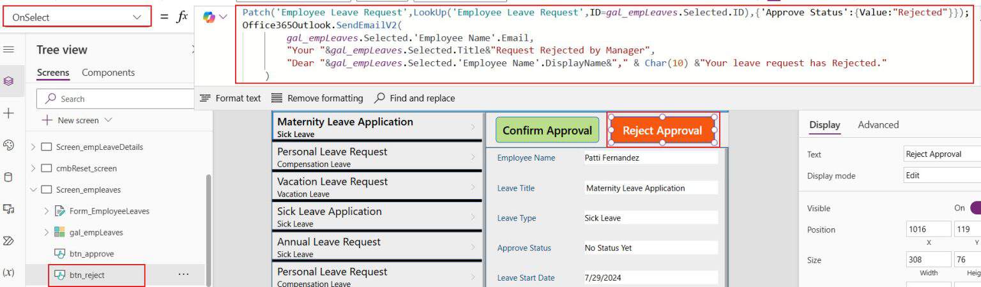Click Format text
981x287 pixels.
click(x=231, y=98)
